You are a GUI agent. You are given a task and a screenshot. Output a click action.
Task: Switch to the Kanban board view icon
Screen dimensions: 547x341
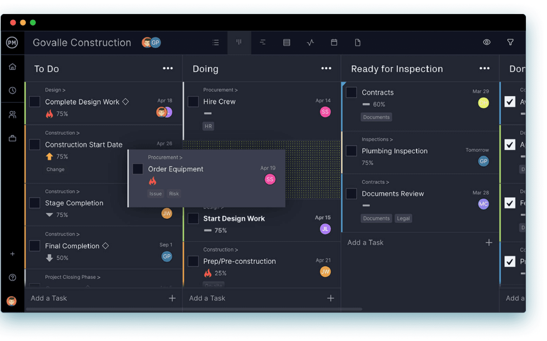coord(239,42)
